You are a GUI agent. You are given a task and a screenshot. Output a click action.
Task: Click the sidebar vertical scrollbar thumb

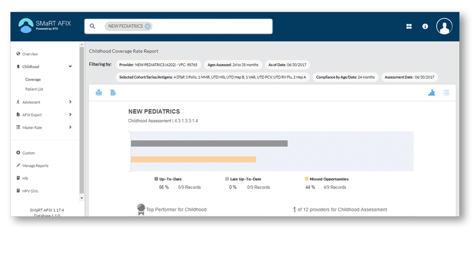(x=82, y=121)
